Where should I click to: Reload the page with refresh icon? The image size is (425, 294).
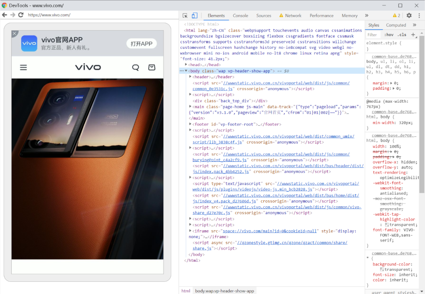tap(21, 15)
